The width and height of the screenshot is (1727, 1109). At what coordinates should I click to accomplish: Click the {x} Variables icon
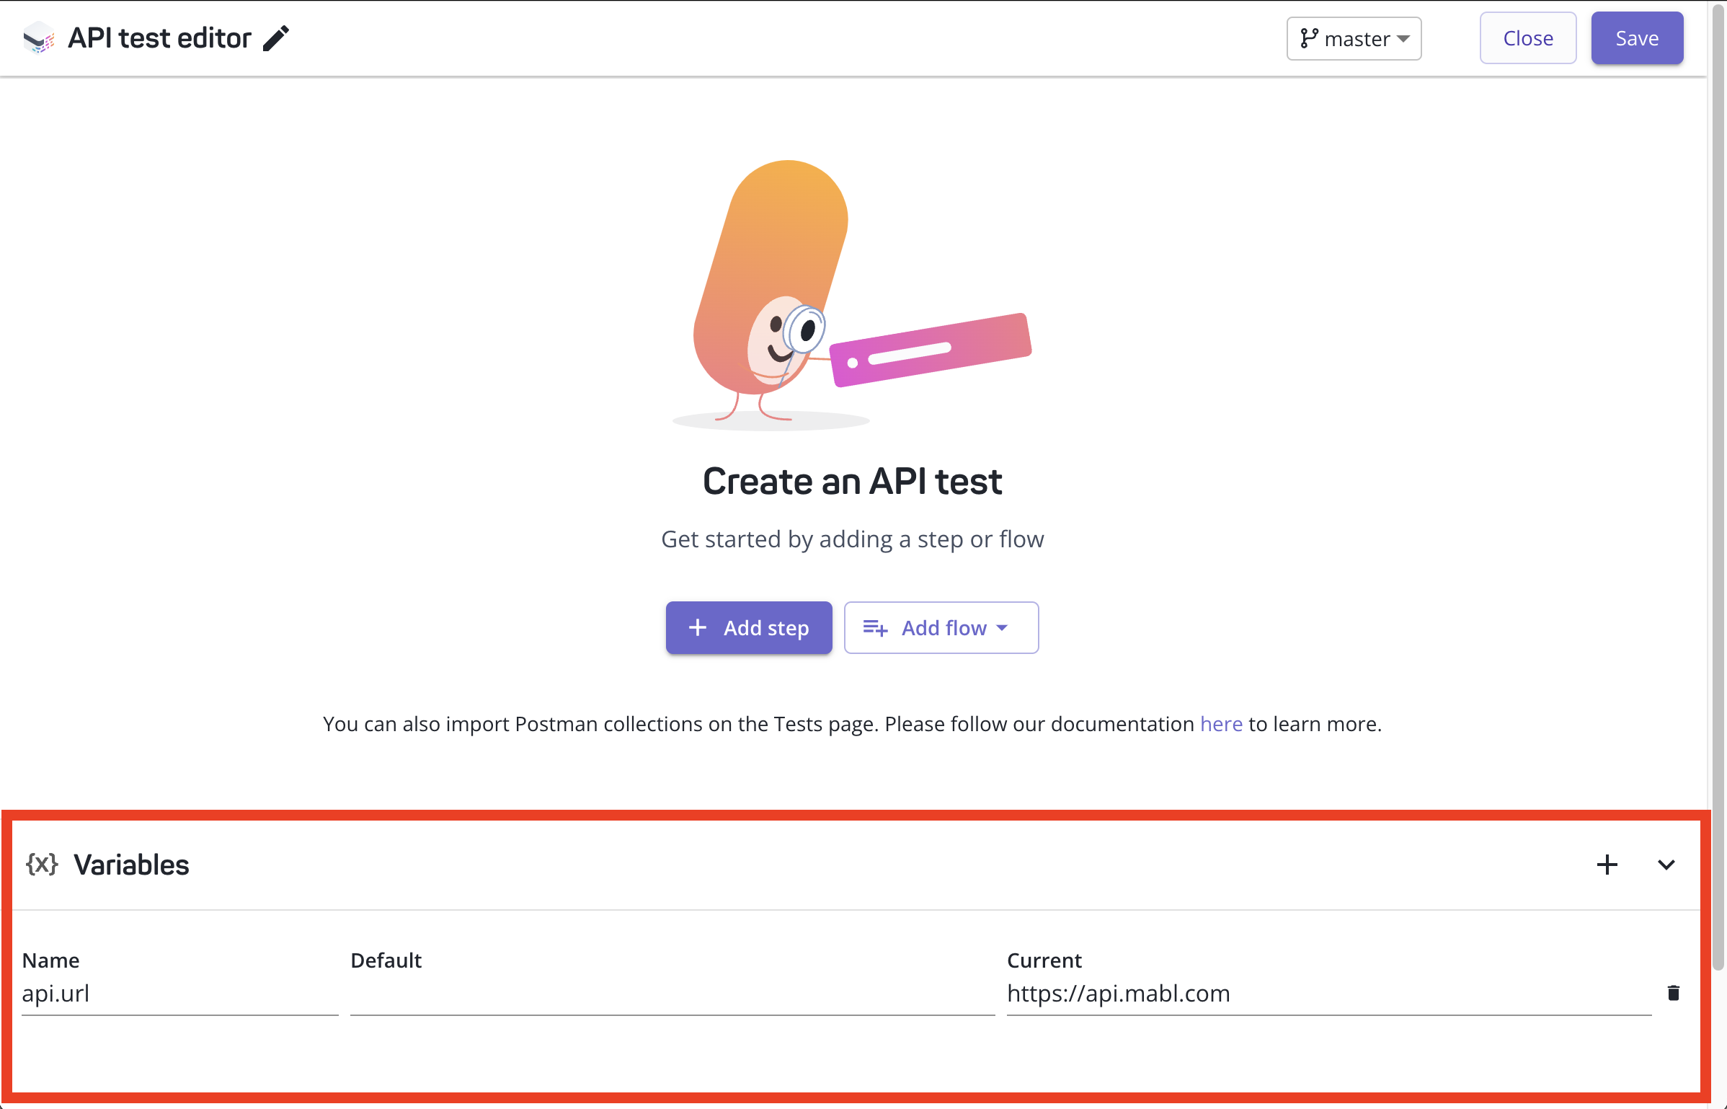42,864
